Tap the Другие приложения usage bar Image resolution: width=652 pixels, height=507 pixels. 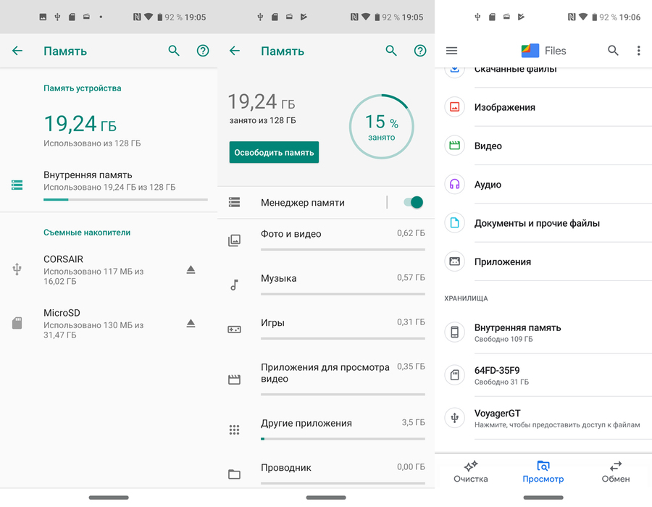(x=343, y=439)
